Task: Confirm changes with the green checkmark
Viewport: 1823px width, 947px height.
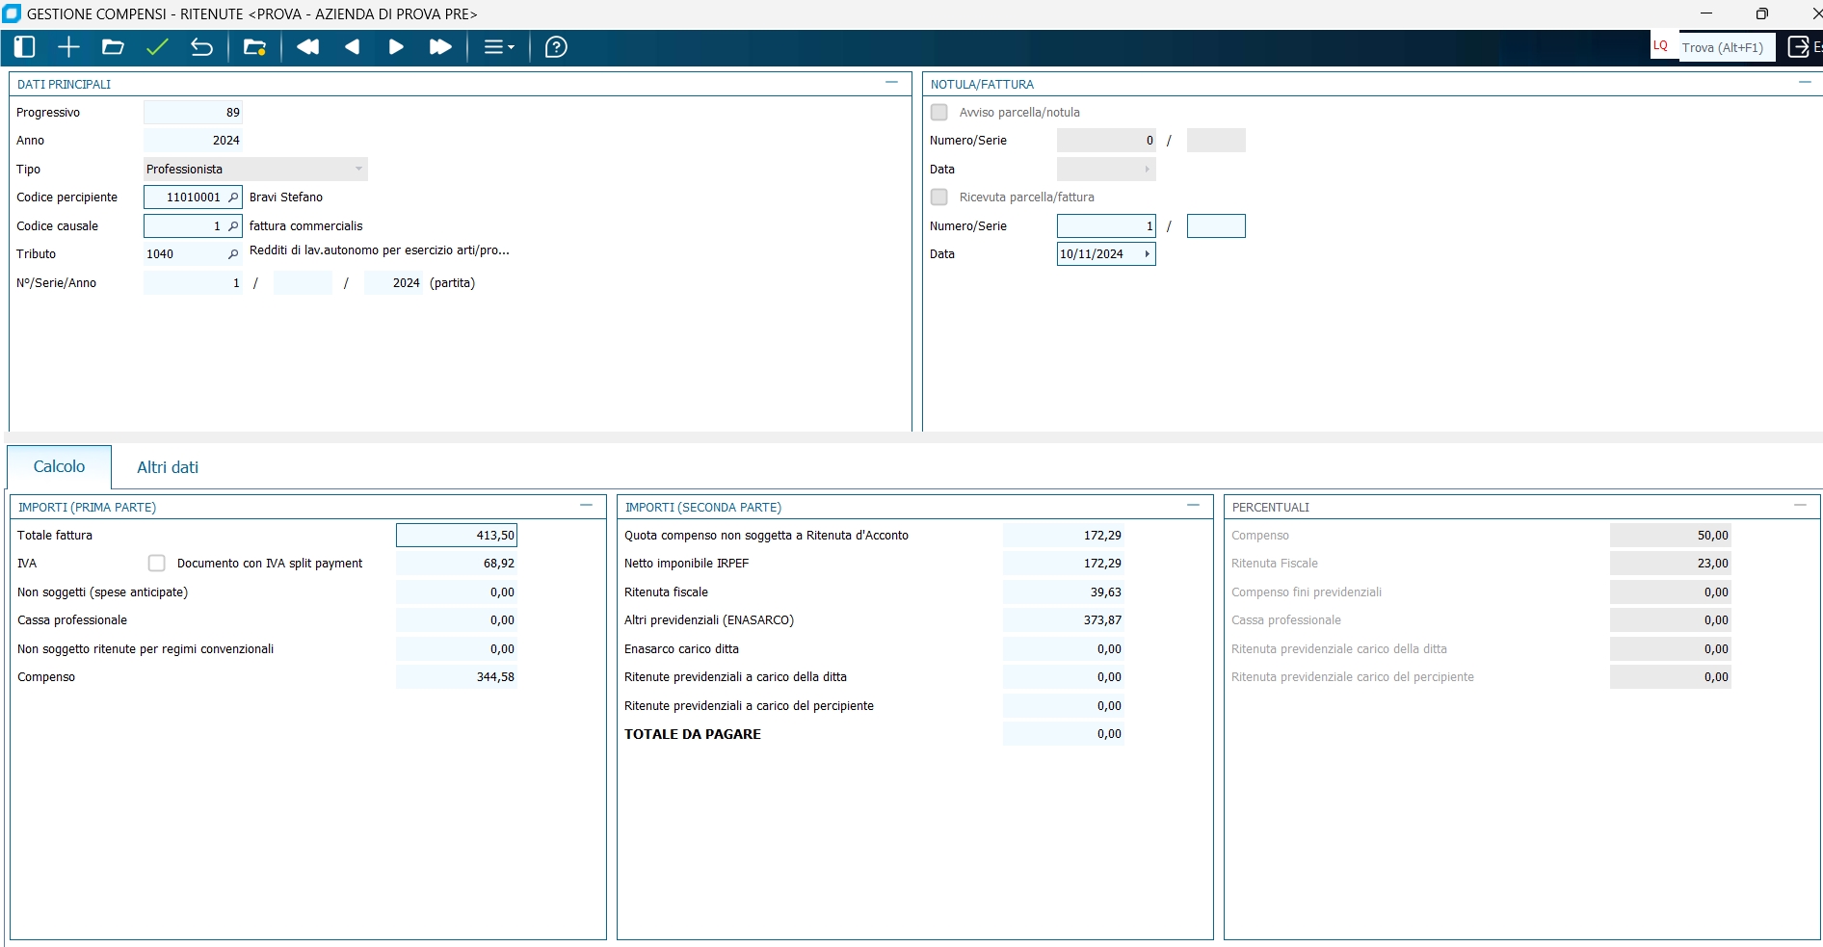Action: [157, 47]
